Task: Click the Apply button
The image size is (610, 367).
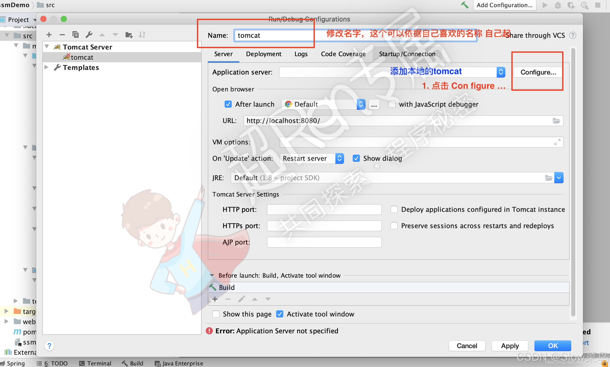Action: click(510, 346)
